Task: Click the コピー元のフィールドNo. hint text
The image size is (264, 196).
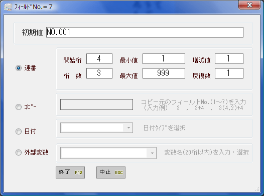Action: tap(193, 105)
